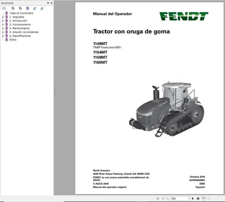Jump to the last page
The height and width of the screenshot is (202, 225).
[198, 198]
